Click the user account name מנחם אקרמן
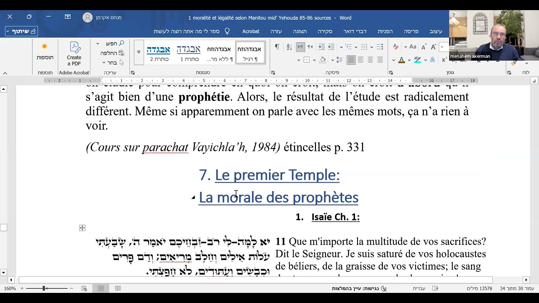Image resolution: width=539 pixels, height=303 pixels. point(108,18)
